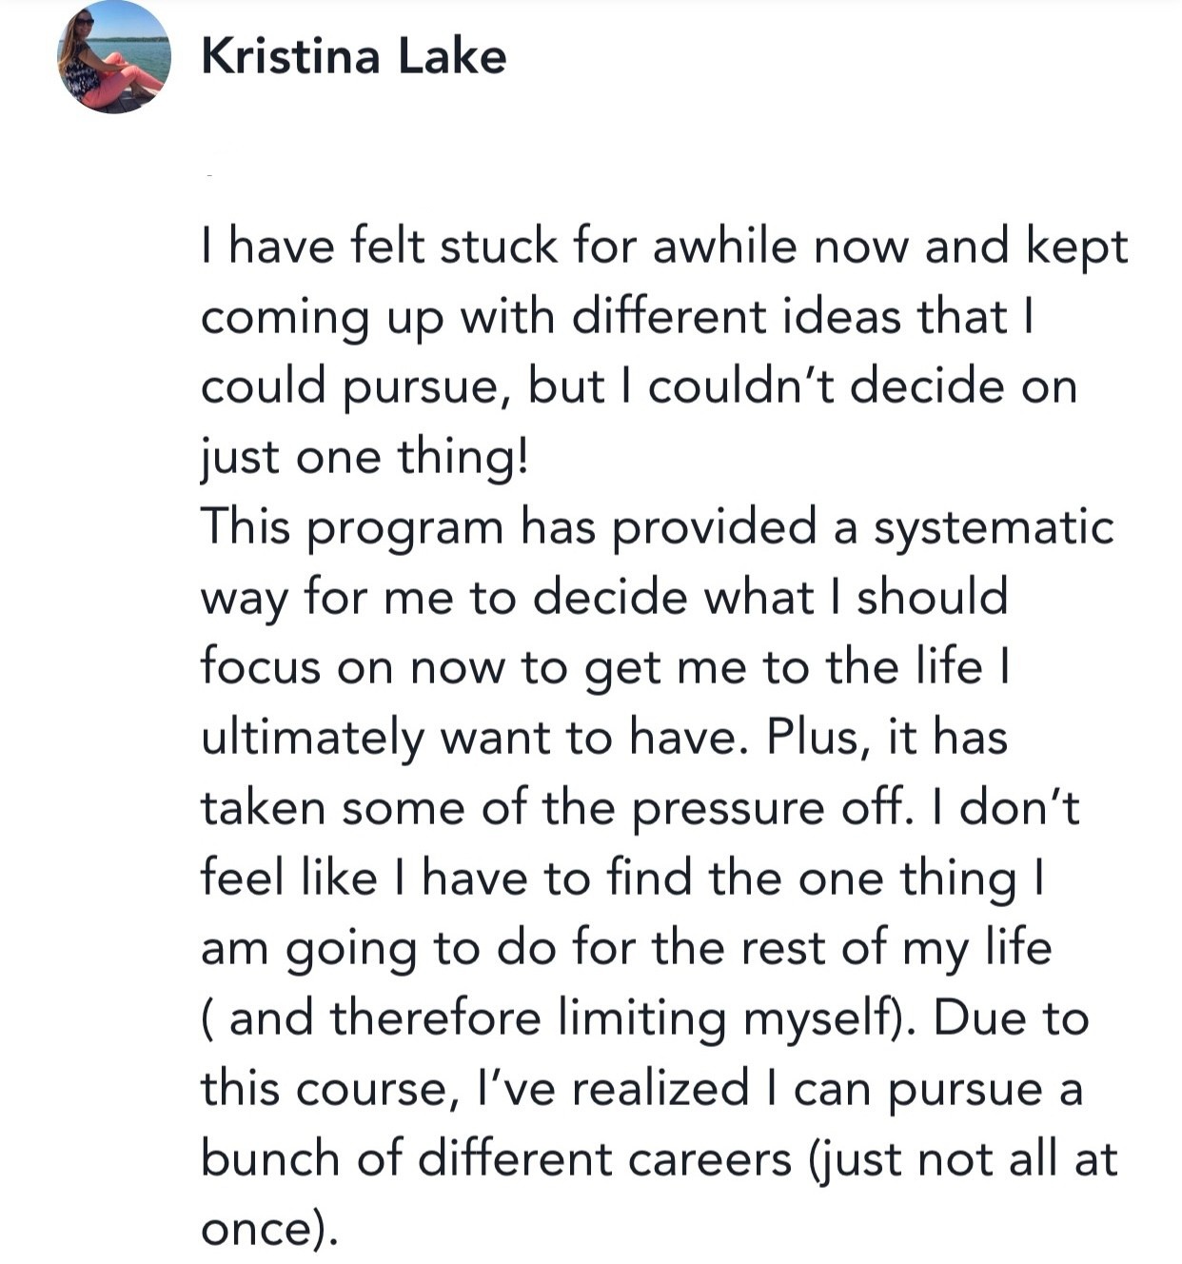
Task: Click the phrase 'ultimately want to have'
Action: 468,739
